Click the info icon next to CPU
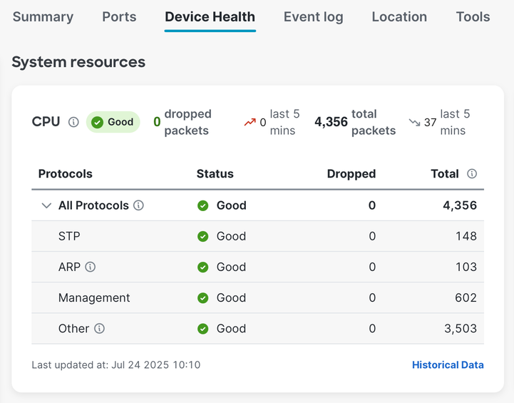Viewport: 514px width, 403px height. (73, 122)
